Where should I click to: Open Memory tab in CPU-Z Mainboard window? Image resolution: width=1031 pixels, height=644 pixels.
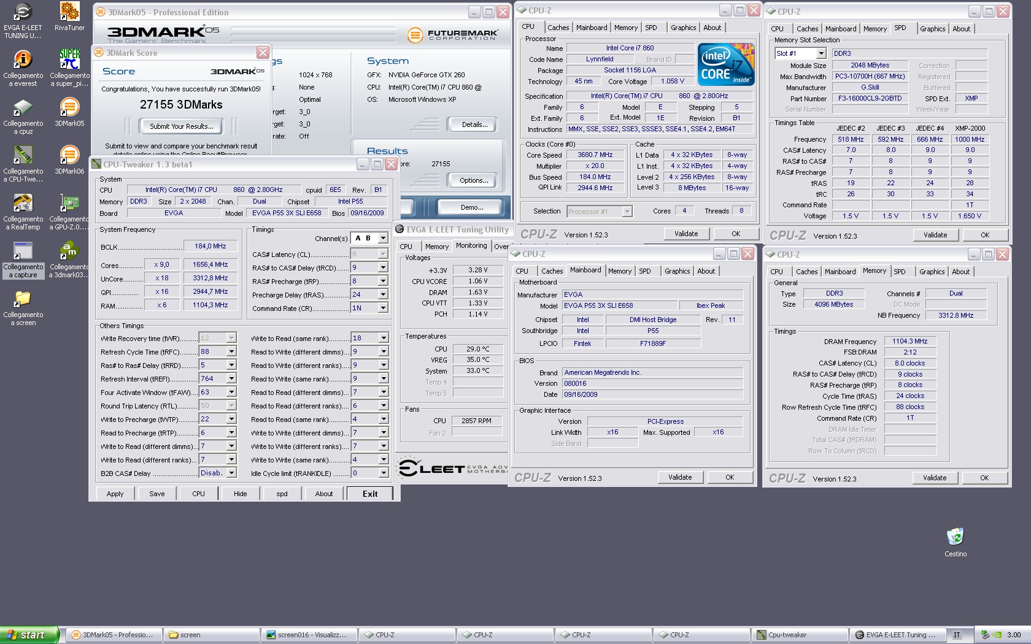pos(620,271)
